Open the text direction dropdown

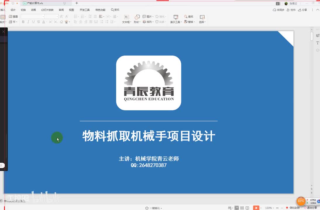101,17
